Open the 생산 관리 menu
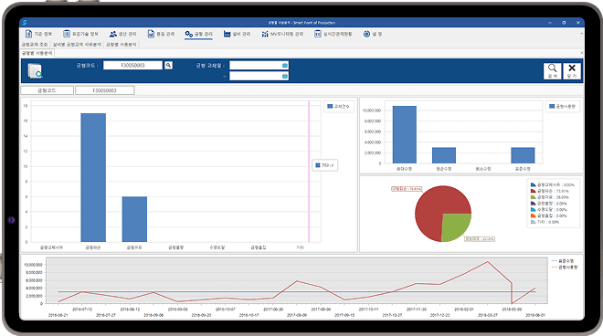Screen dimensions: 603x336 click(122, 34)
